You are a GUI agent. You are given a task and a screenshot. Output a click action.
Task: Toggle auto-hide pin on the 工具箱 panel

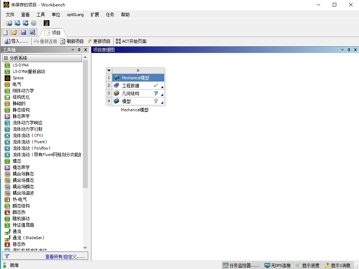79,50
